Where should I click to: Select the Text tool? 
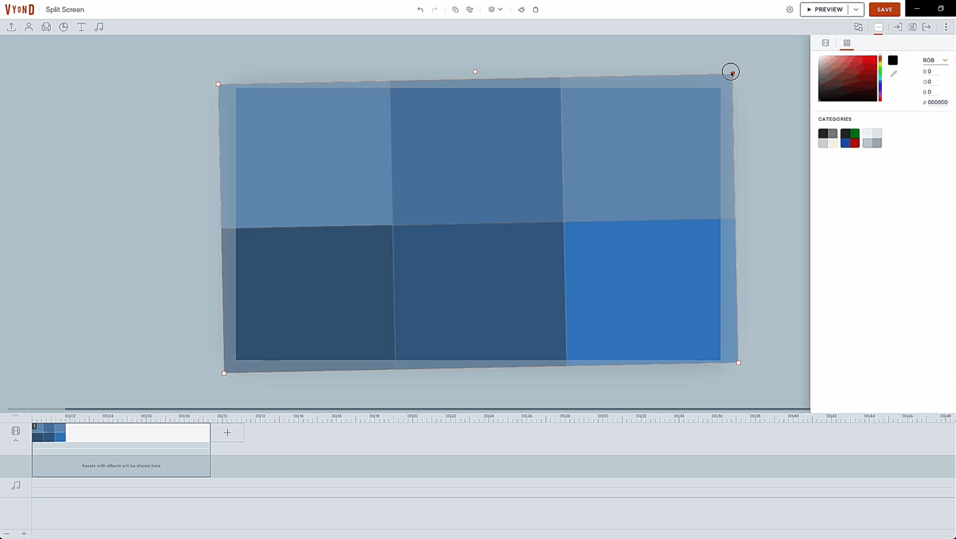pyautogui.click(x=81, y=27)
